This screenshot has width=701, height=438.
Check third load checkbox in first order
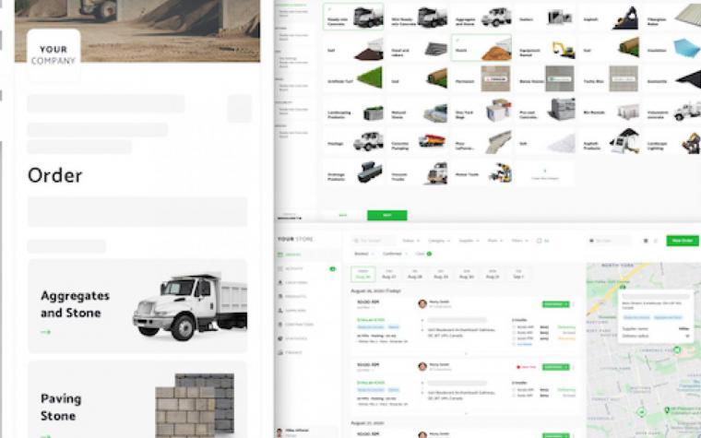click(514, 338)
